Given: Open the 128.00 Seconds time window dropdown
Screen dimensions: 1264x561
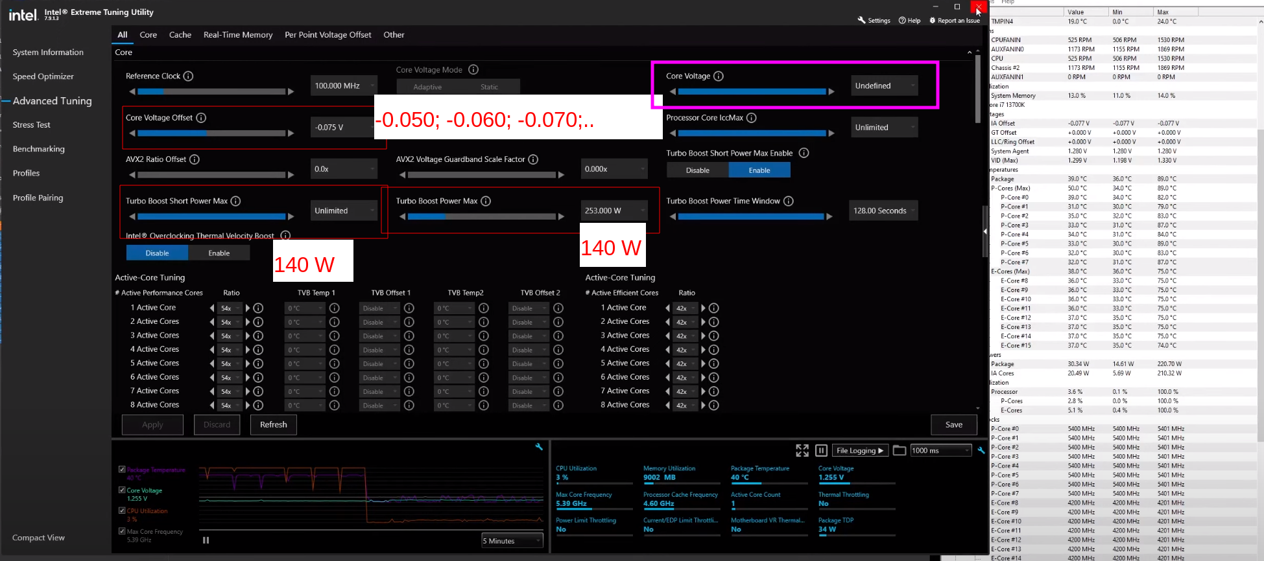Looking at the screenshot, I should pyautogui.click(x=883, y=211).
